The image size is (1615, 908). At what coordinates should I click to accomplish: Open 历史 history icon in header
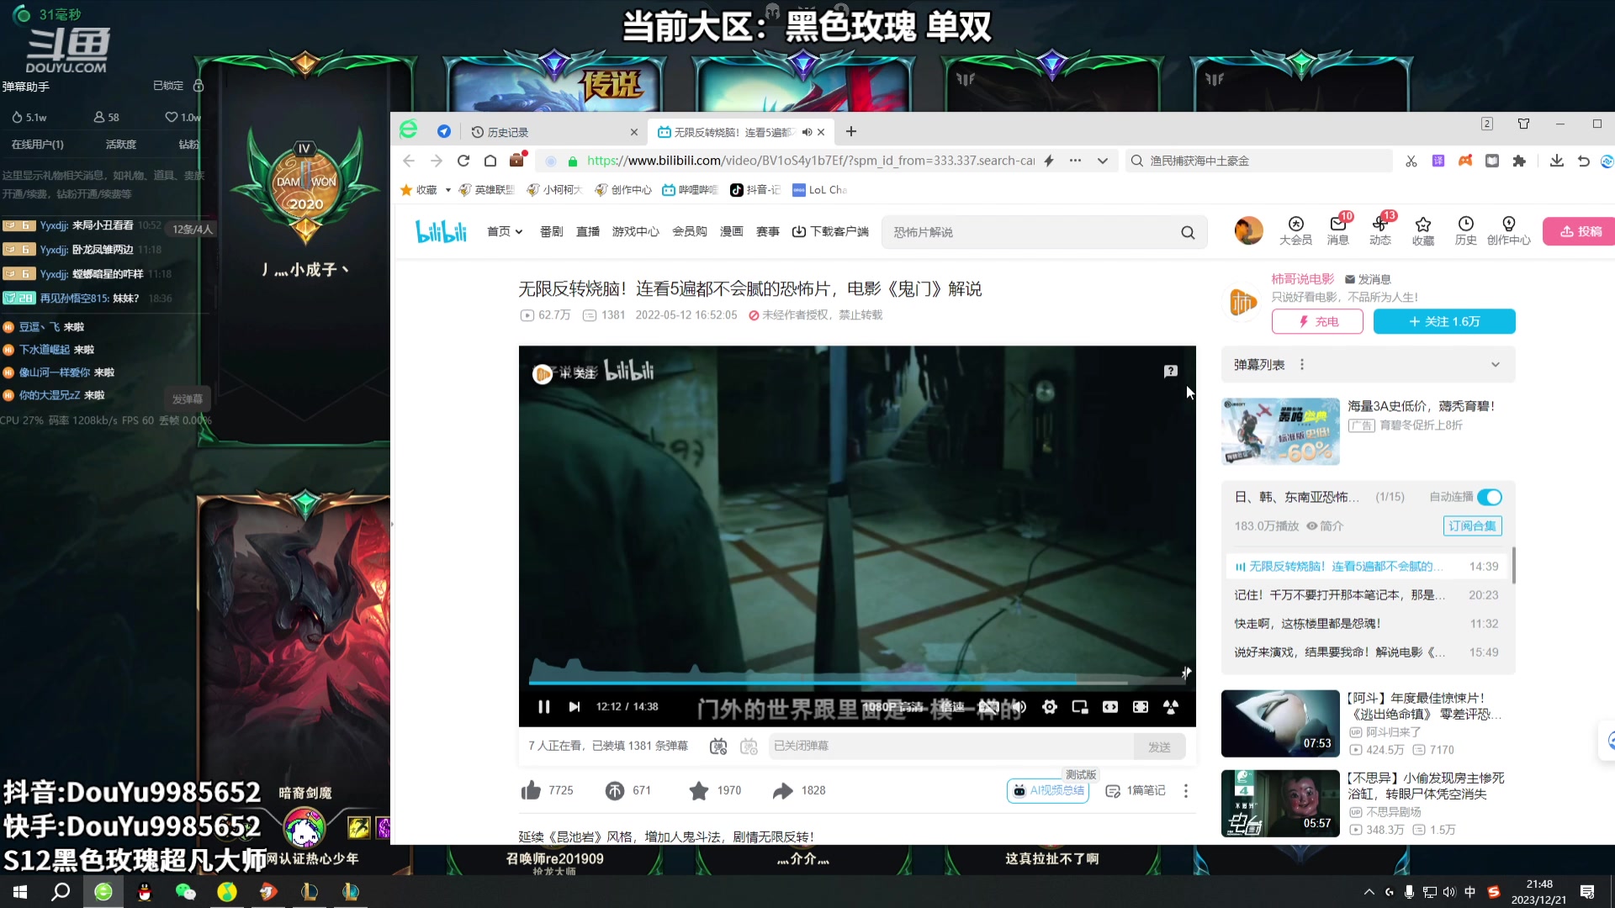pyautogui.click(x=1466, y=230)
